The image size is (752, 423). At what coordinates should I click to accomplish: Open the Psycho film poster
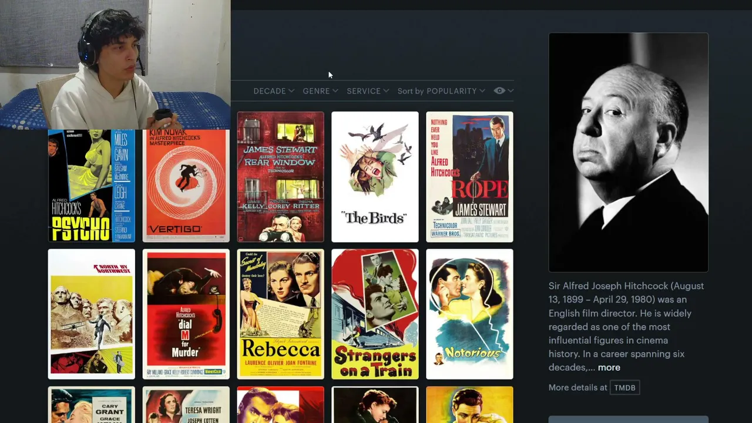click(x=91, y=186)
